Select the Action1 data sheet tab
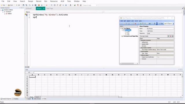Viewport: 185px width, 104px height. (37, 97)
